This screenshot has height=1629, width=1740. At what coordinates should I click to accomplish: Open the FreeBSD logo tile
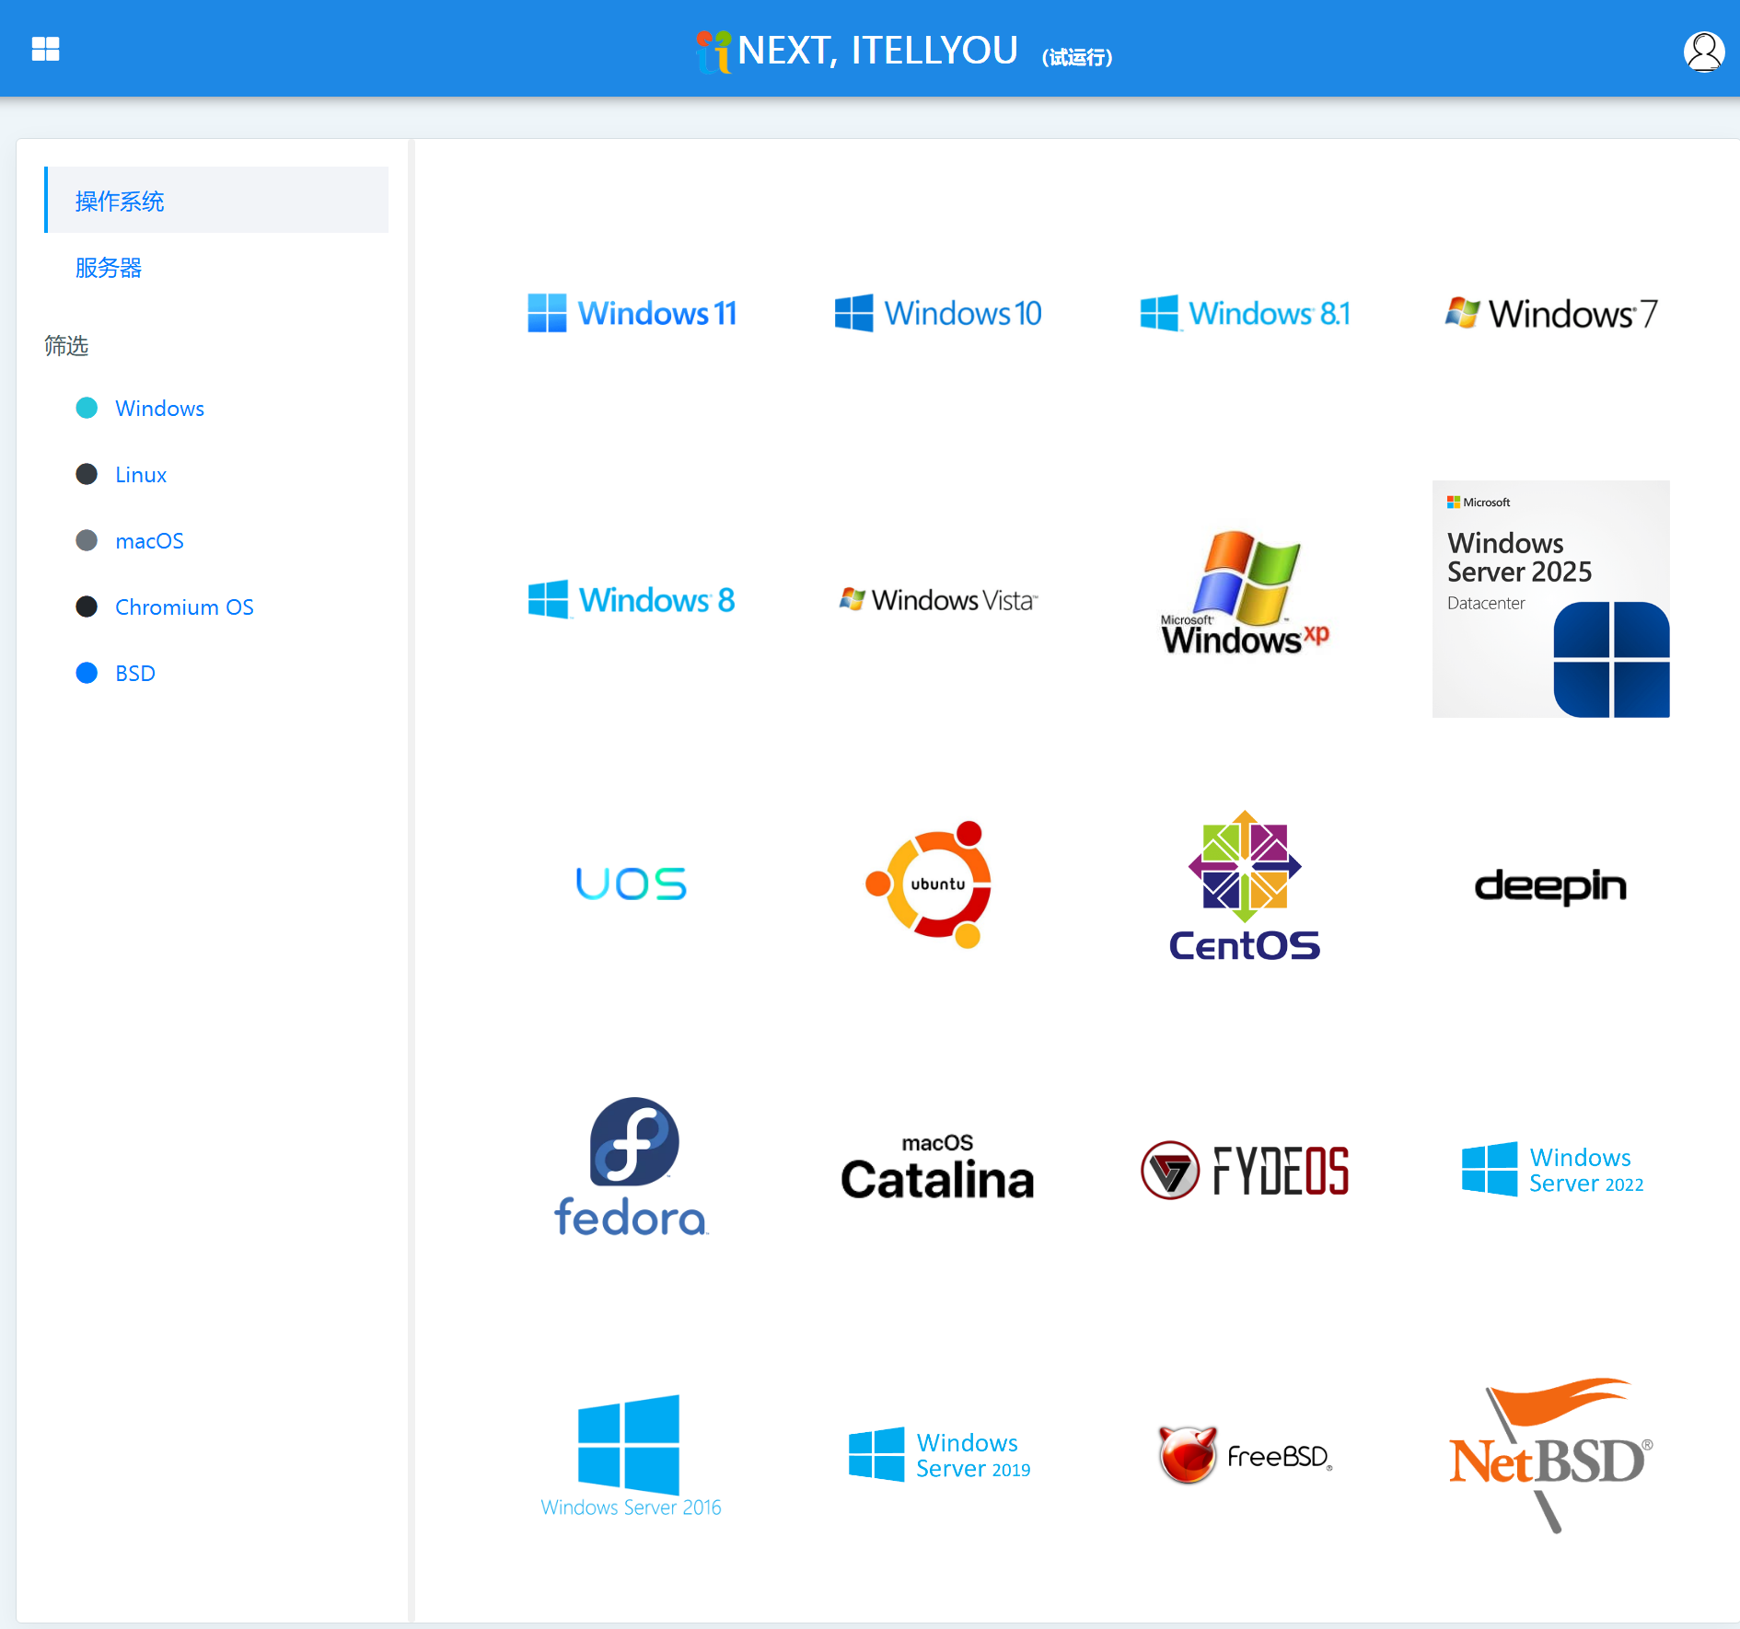(1245, 1454)
